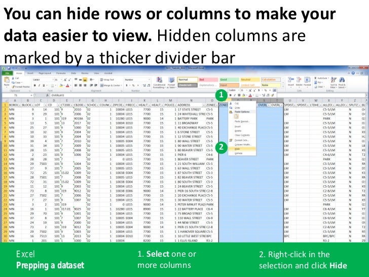The width and height of the screenshot is (369, 277).
Task: Click the Cut scissors icon in ribbon
Action: pyautogui.click(x=13, y=78)
